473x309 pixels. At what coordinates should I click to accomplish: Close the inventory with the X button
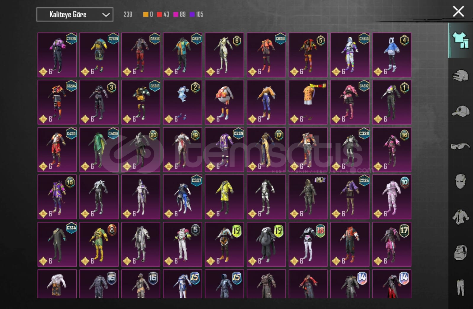point(458,12)
